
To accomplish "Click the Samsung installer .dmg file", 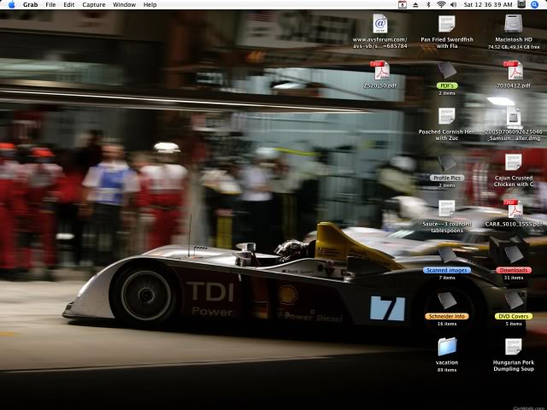I will pos(513,116).
